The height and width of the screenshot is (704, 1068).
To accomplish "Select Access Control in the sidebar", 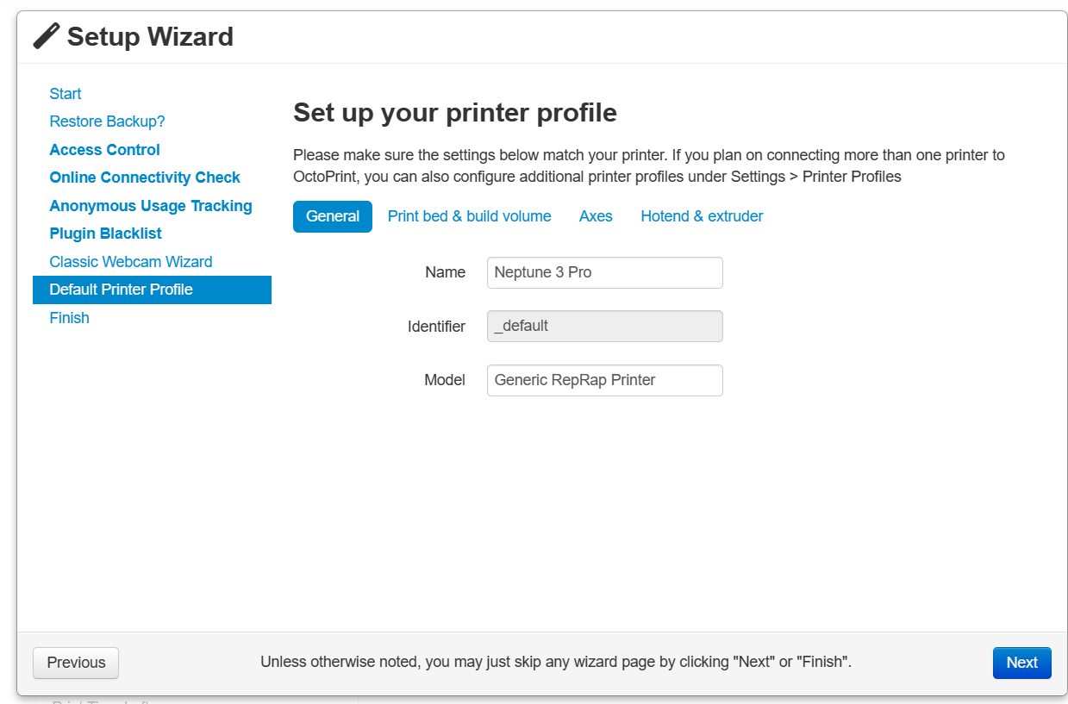I will [104, 150].
